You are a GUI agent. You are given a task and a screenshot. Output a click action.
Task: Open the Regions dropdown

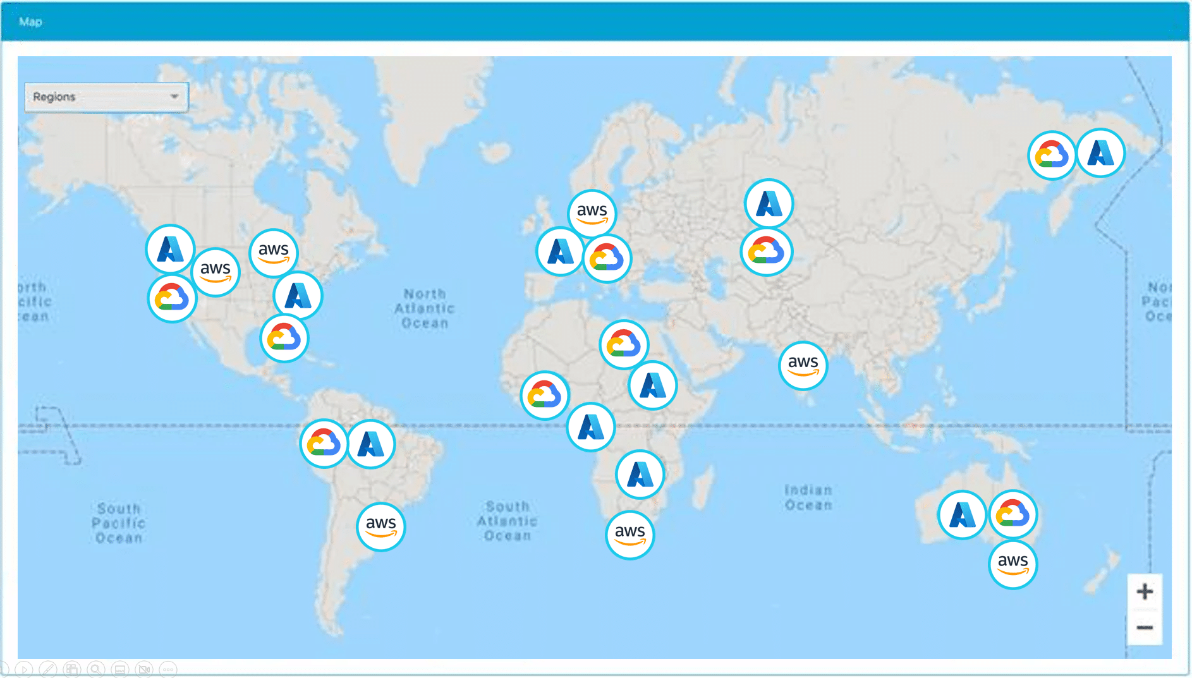point(106,97)
